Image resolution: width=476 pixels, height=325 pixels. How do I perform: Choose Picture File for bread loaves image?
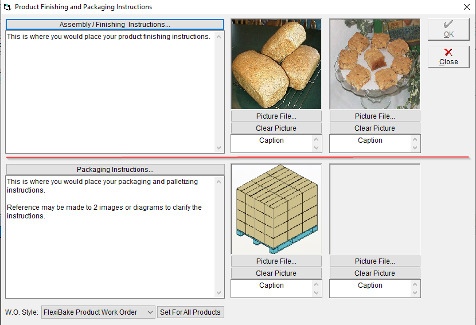tap(276, 116)
